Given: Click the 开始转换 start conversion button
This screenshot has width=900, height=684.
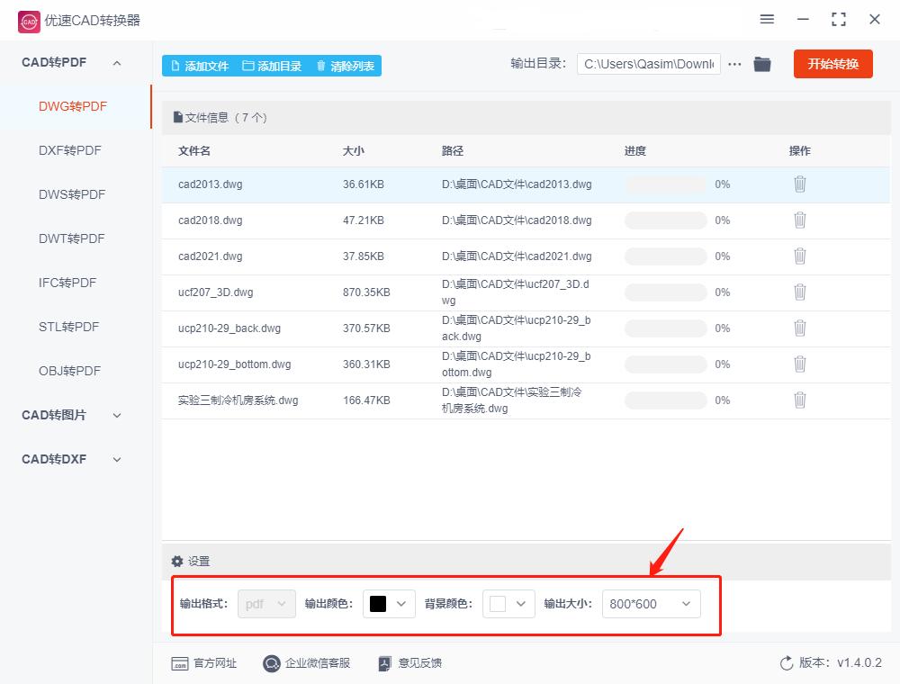Looking at the screenshot, I should click(832, 64).
